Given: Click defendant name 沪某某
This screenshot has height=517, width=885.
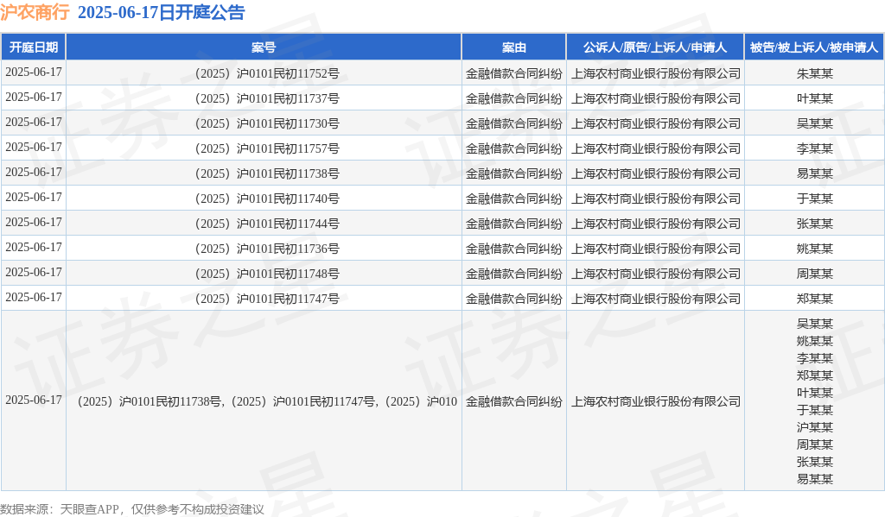Looking at the screenshot, I should (x=814, y=427).
